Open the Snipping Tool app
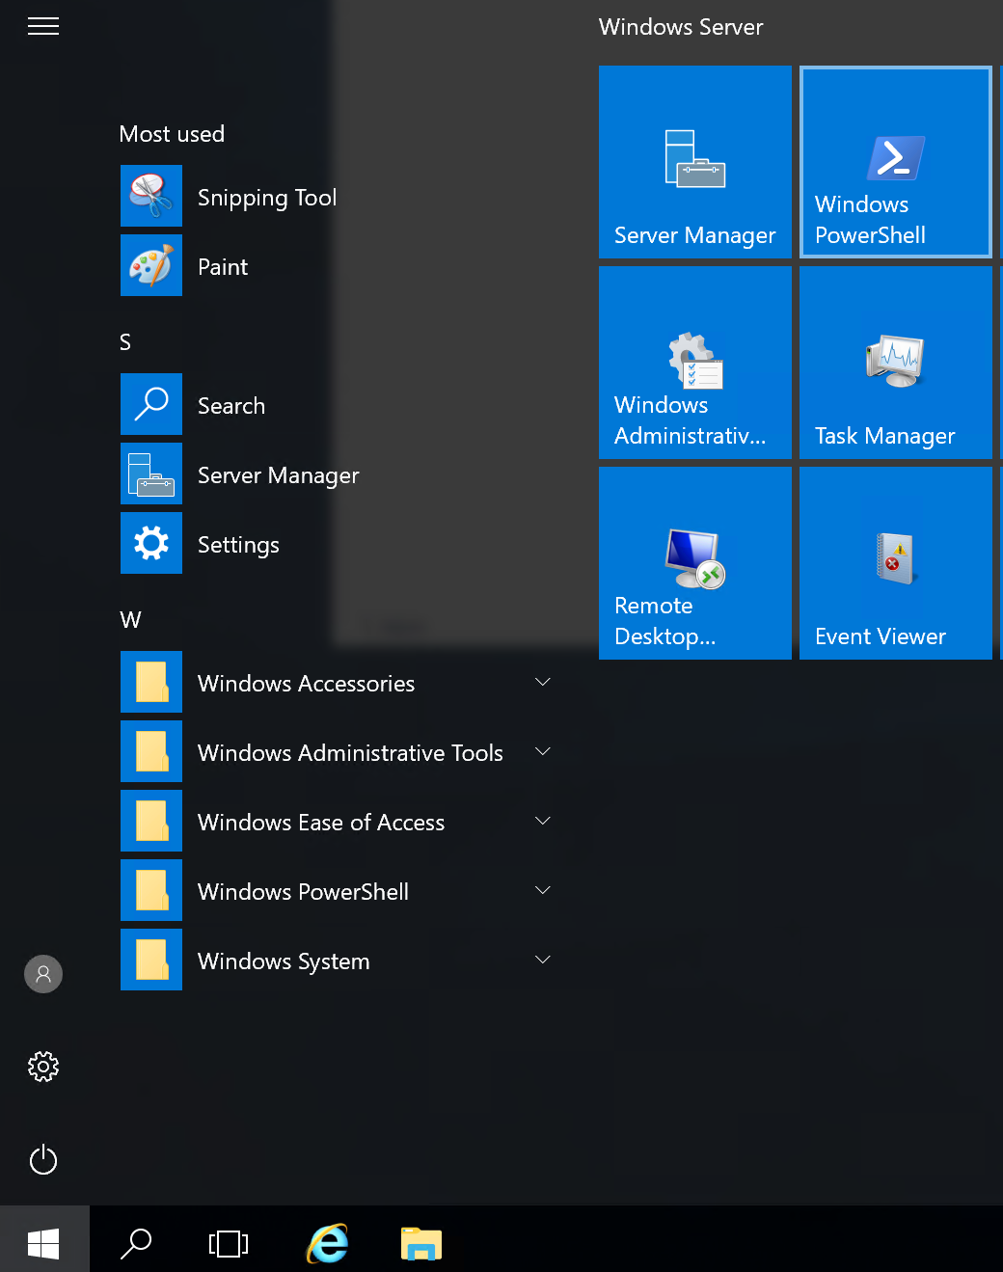This screenshot has height=1272, width=1003. pyautogui.click(x=266, y=197)
